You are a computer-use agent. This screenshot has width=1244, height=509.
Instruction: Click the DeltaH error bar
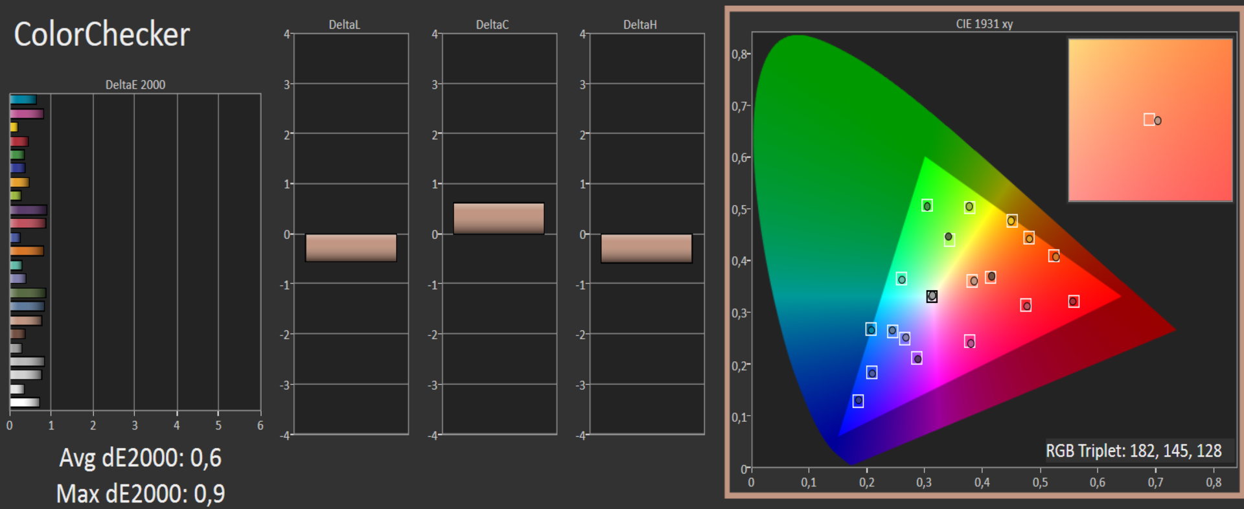coord(647,249)
